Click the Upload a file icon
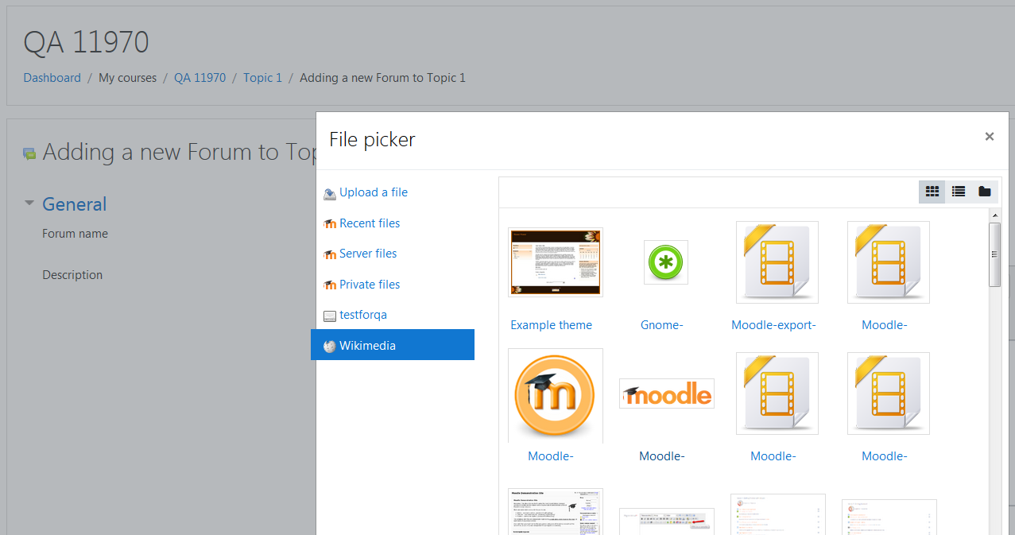Image resolution: width=1015 pixels, height=535 pixels. coord(330,193)
